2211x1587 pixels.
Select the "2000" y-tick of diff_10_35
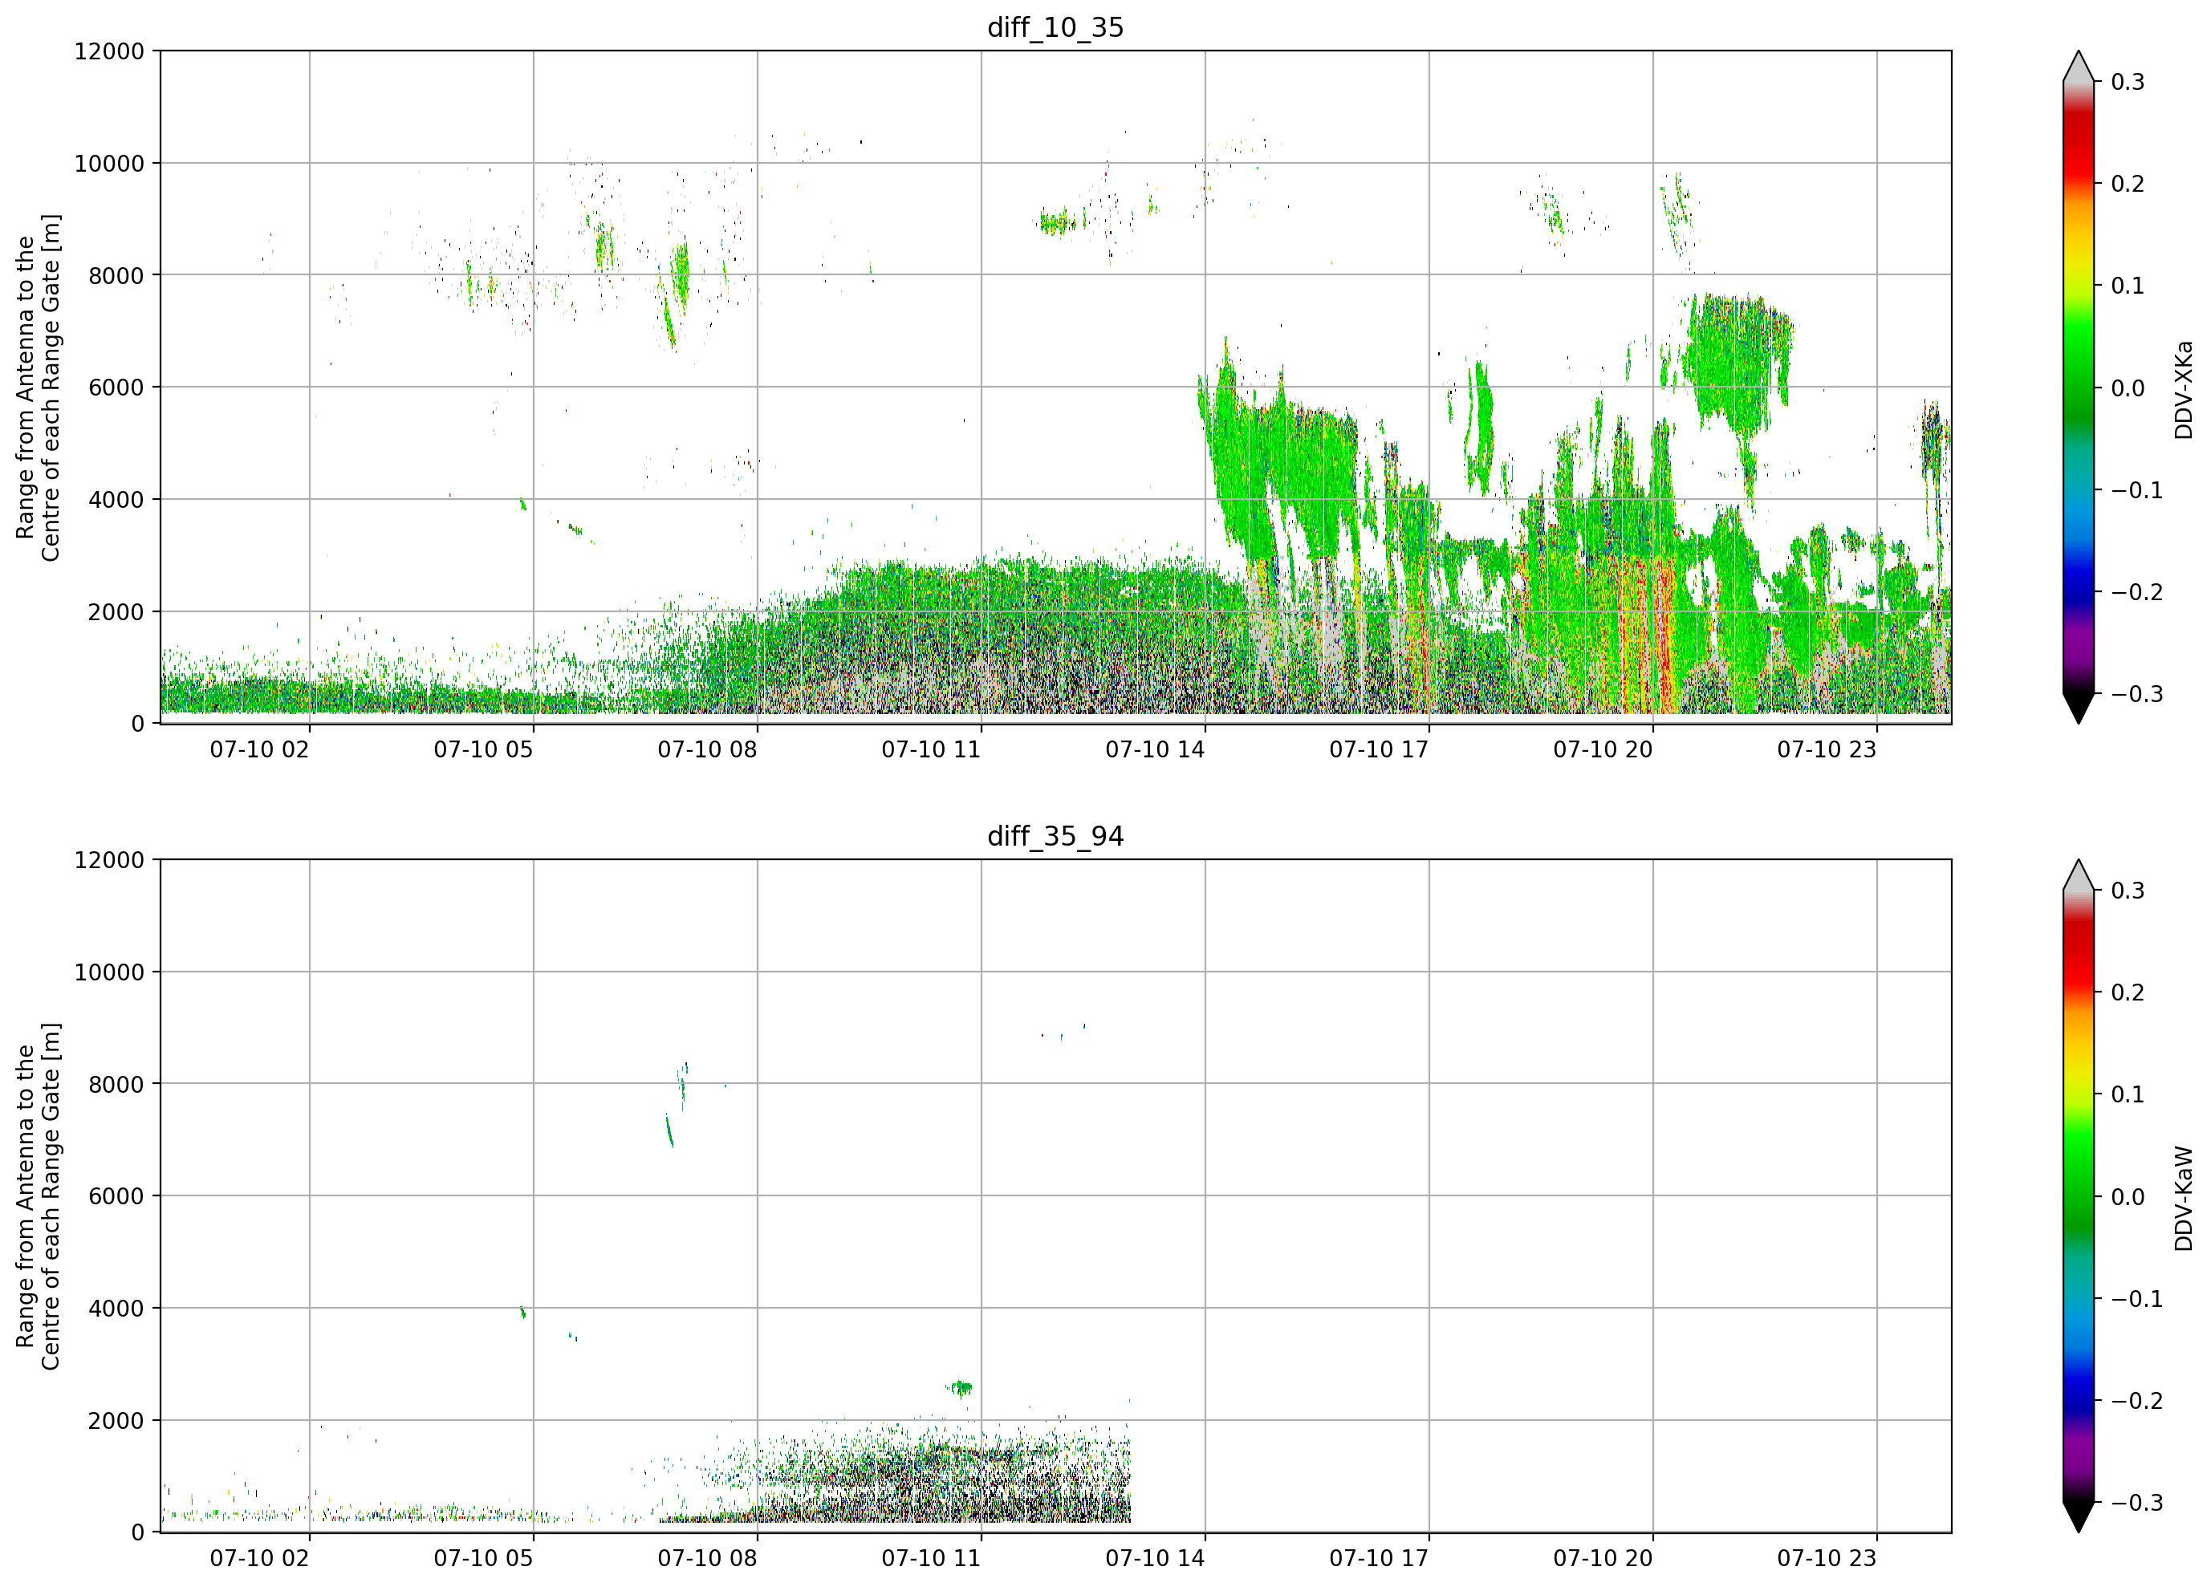(116, 612)
